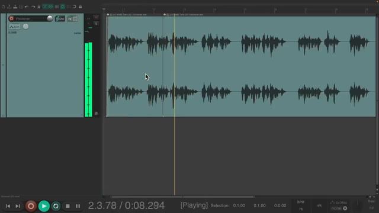Click the track solo button beside meter

coord(96,24)
